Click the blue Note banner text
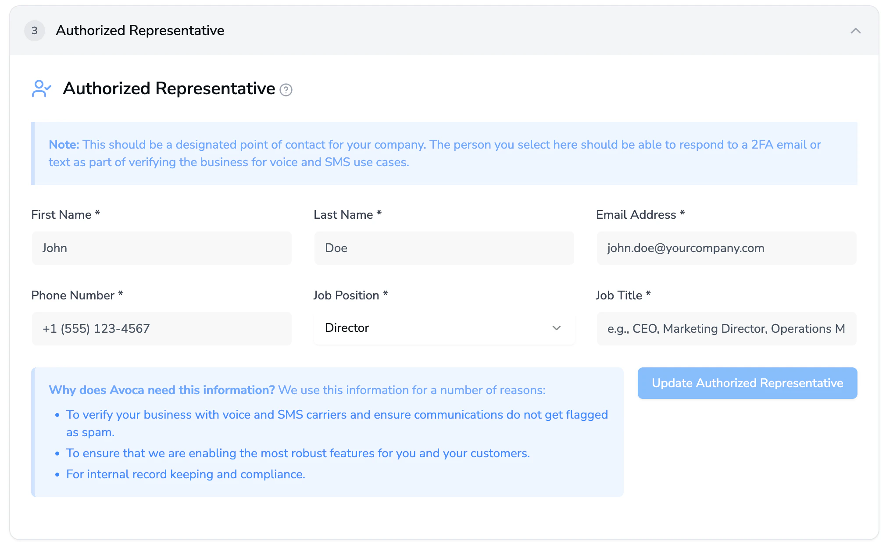The width and height of the screenshot is (886, 548). coord(434,153)
